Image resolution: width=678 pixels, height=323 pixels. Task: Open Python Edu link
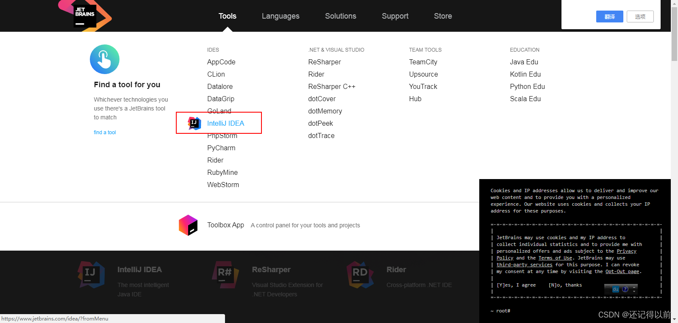(x=528, y=86)
